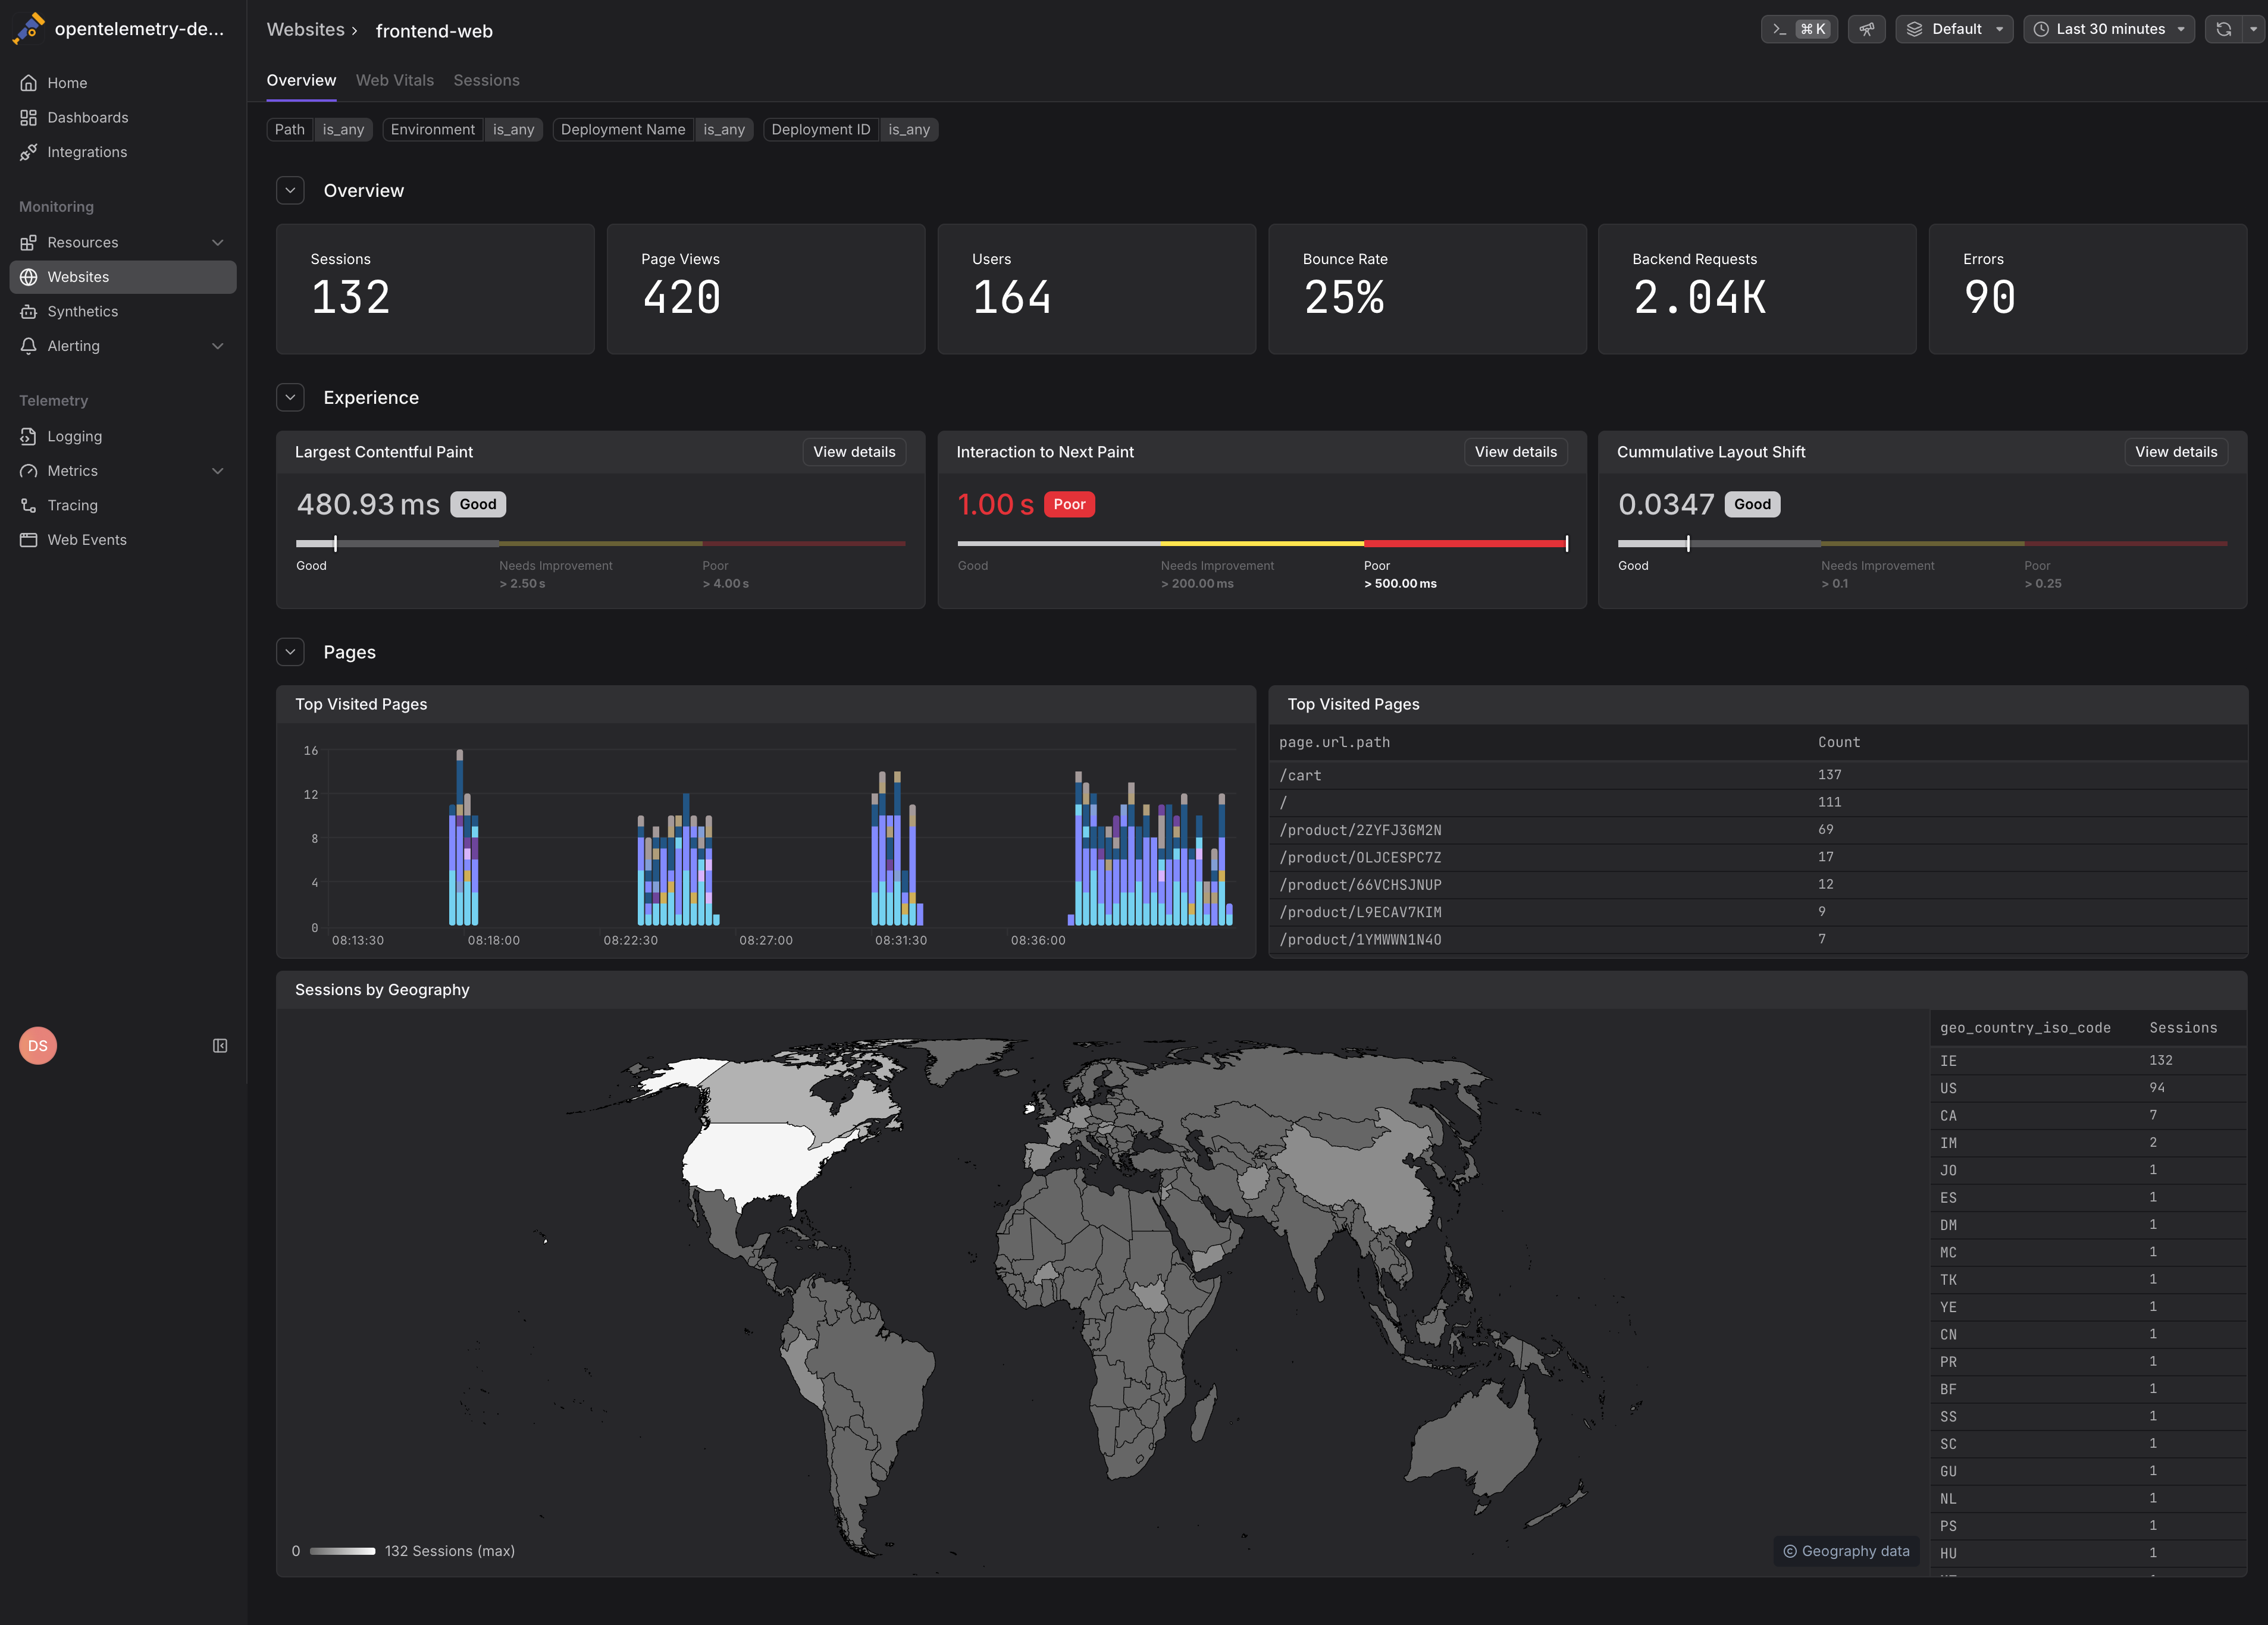Open Synthetics robot icon in sidebar

point(28,312)
